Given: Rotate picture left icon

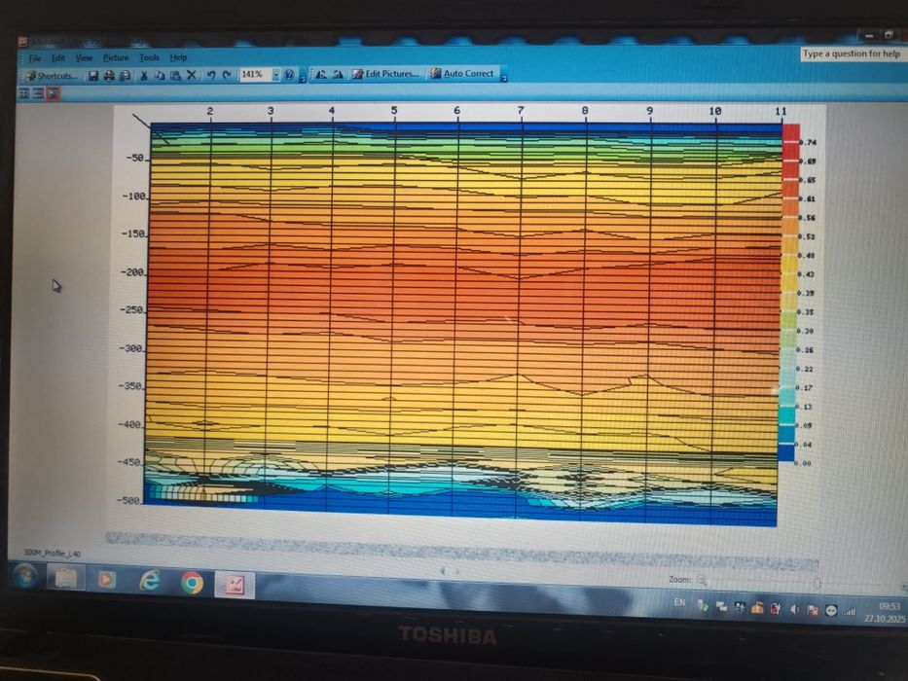Looking at the screenshot, I should coord(321,74).
